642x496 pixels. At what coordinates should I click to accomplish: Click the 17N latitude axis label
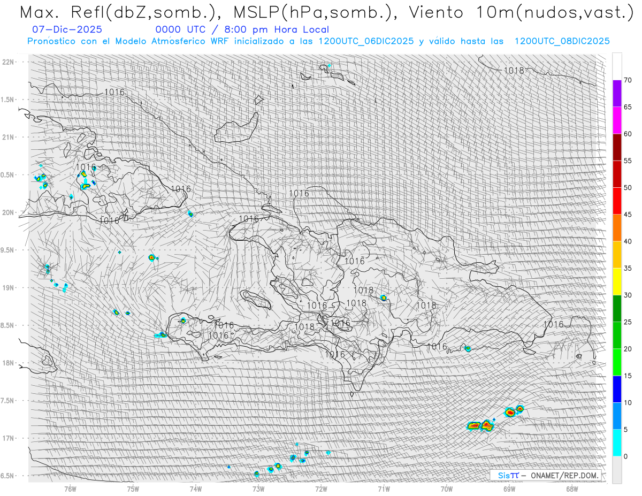coord(8,438)
